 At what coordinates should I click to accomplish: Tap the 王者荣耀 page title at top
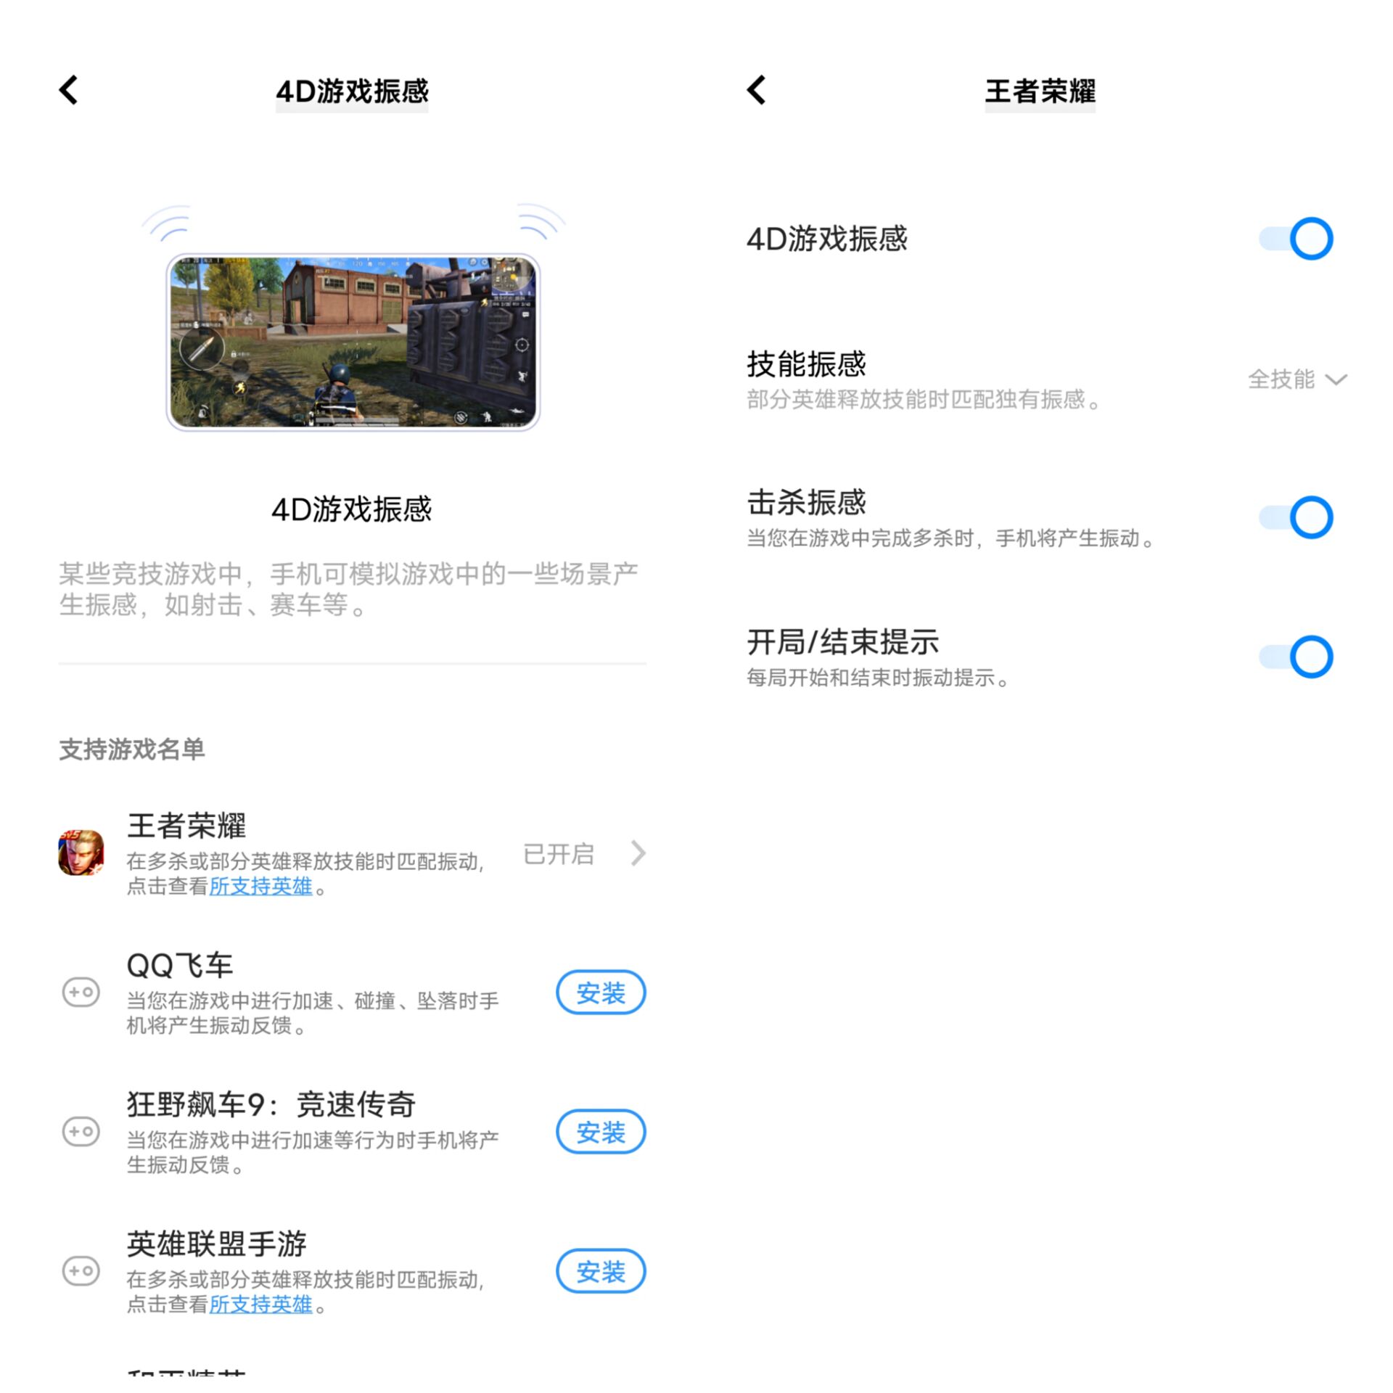1040,91
